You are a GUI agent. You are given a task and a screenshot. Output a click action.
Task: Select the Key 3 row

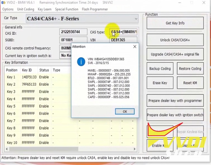coord(38,92)
